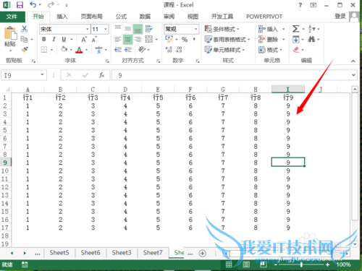Toggle align right button
Viewport: 362px width, 271px height.
click(138, 39)
